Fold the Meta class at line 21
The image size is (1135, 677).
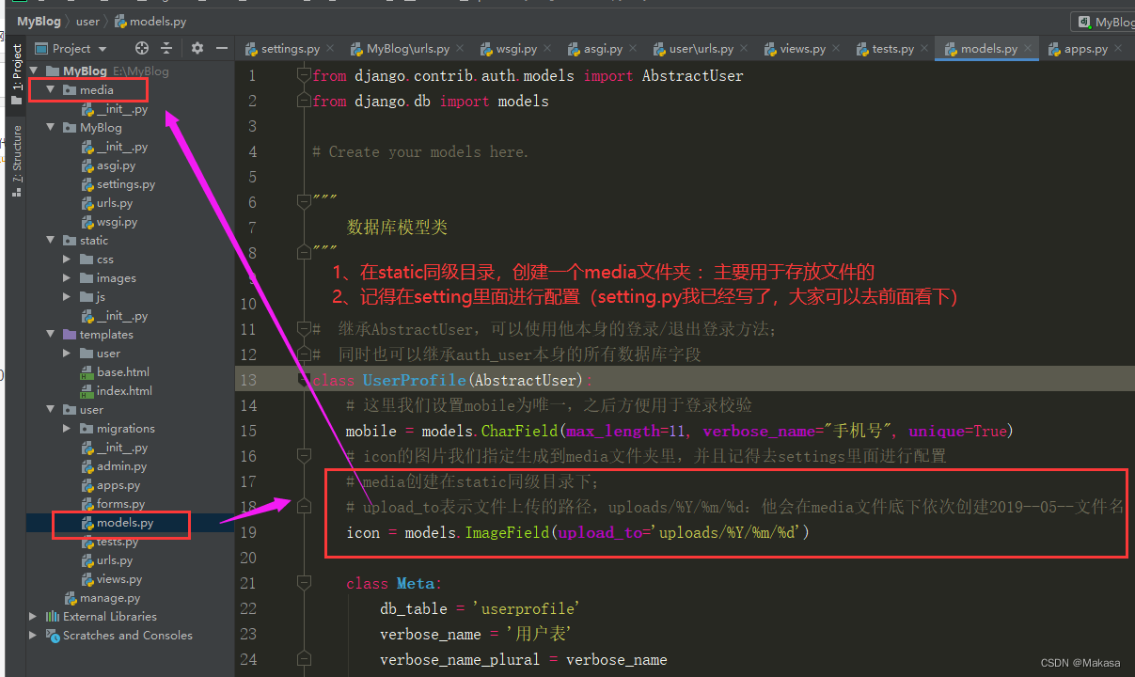coord(303,583)
